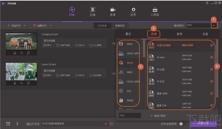
Task: Click the 1-party (2).mp4 file name
Action: (x=49, y=64)
